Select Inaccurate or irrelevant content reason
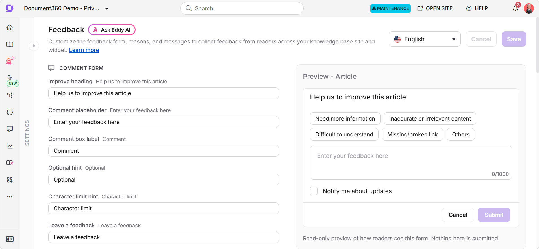 tap(430, 119)
